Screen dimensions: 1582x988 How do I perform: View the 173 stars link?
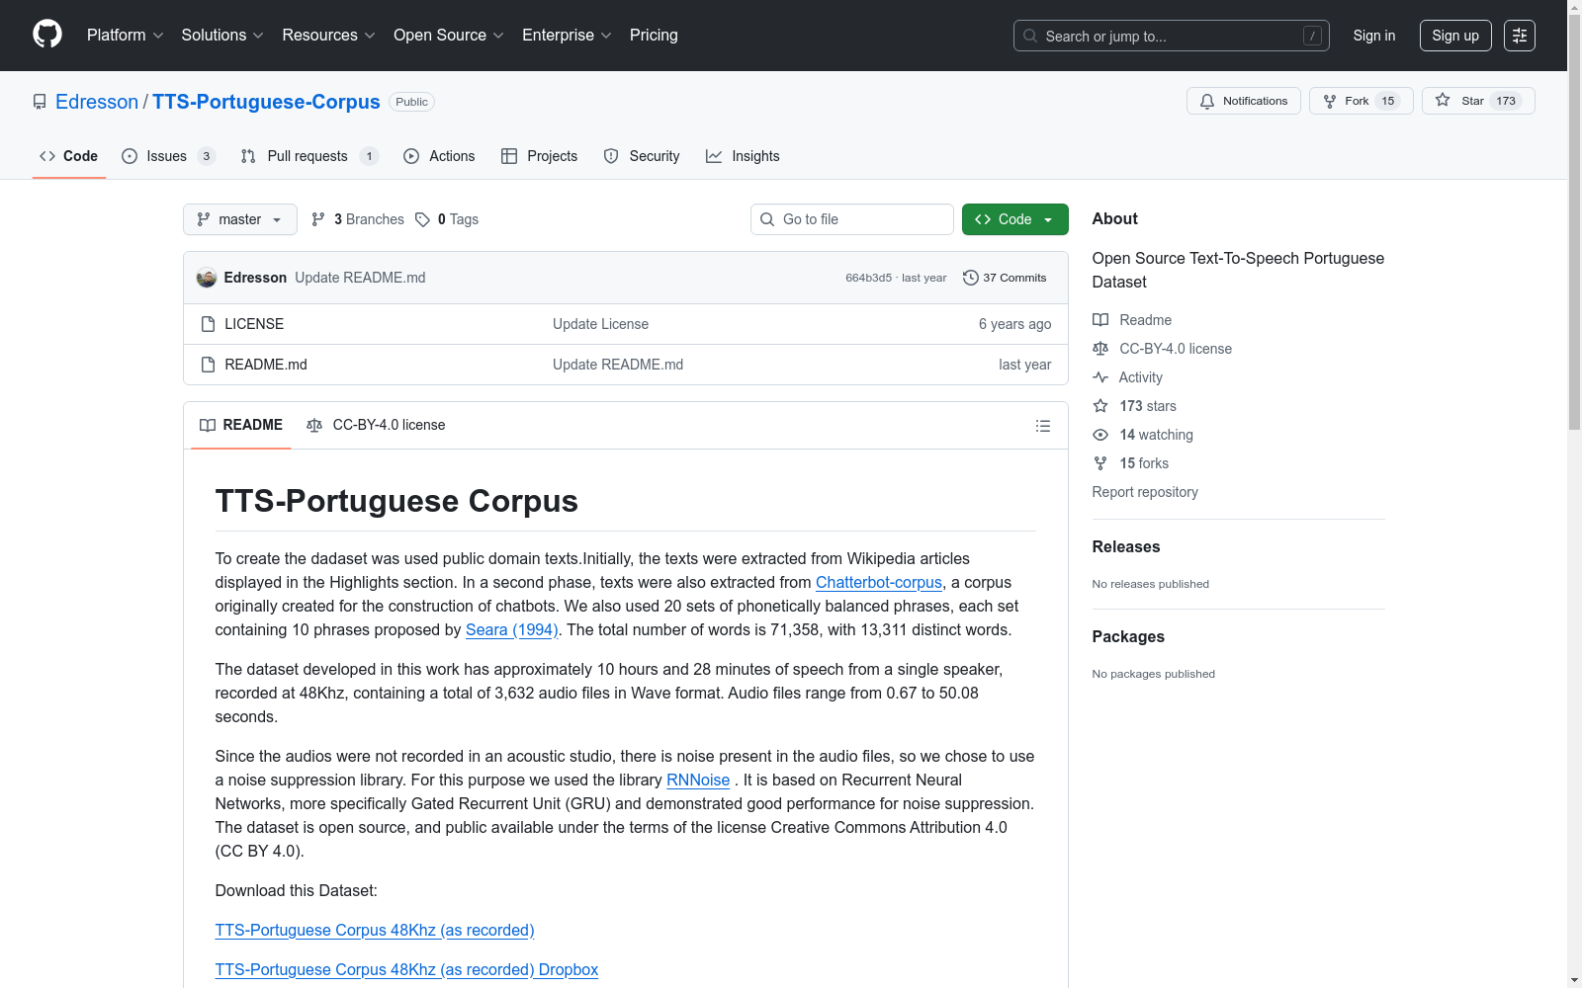point(1134,406)
